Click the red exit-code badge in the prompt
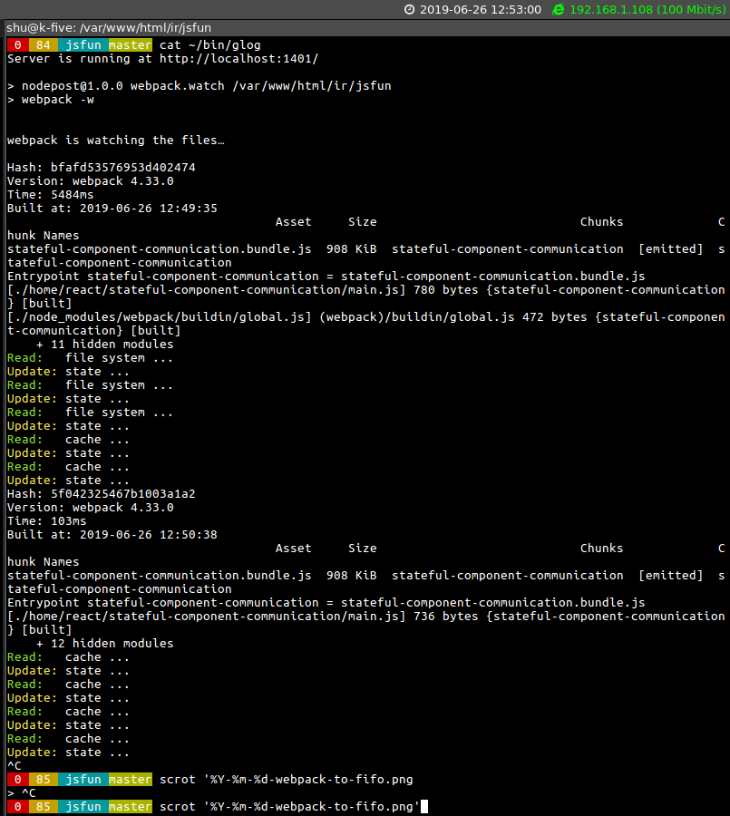Viewport: 730px width, 816px height. pyautogui.click(x=16, y=44)
